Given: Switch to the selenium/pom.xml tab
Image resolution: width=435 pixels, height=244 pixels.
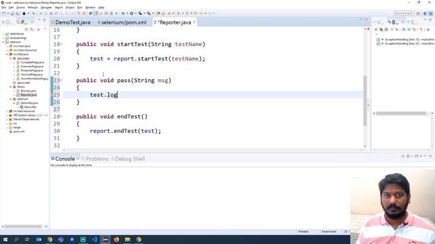Looking at the screenshot, I should coord(124,22).
